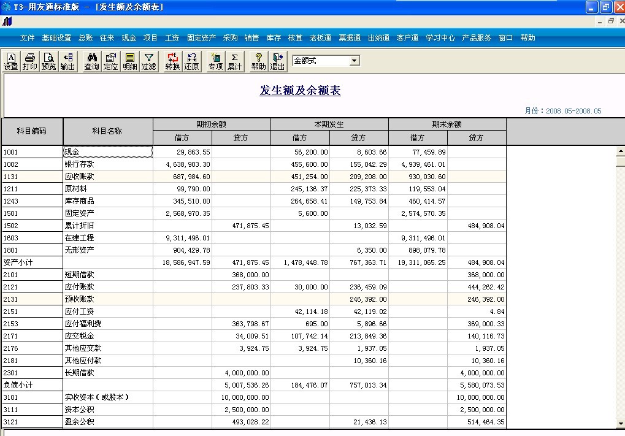Select the 现金 account name cell

[x=107, y=152]
